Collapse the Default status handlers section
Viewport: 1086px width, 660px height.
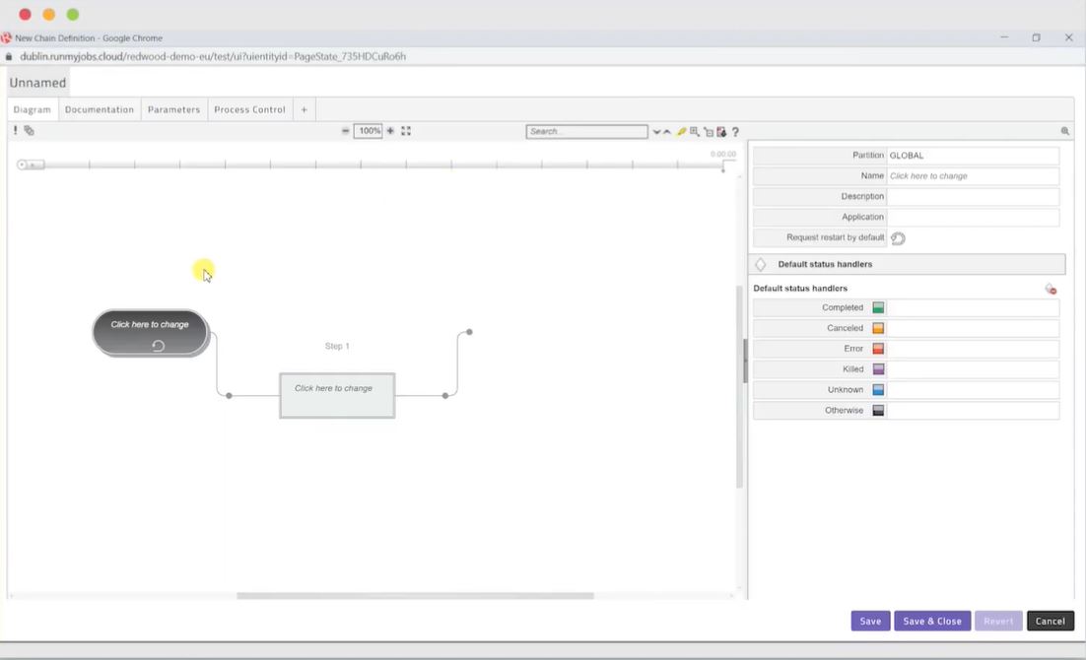760,264
